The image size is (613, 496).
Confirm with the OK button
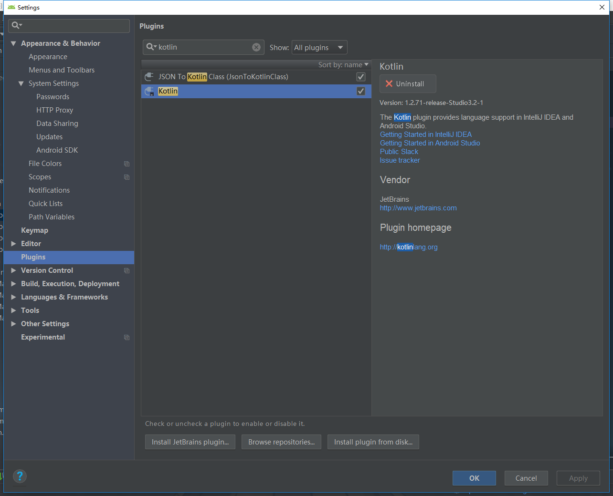tap(474, 478)
